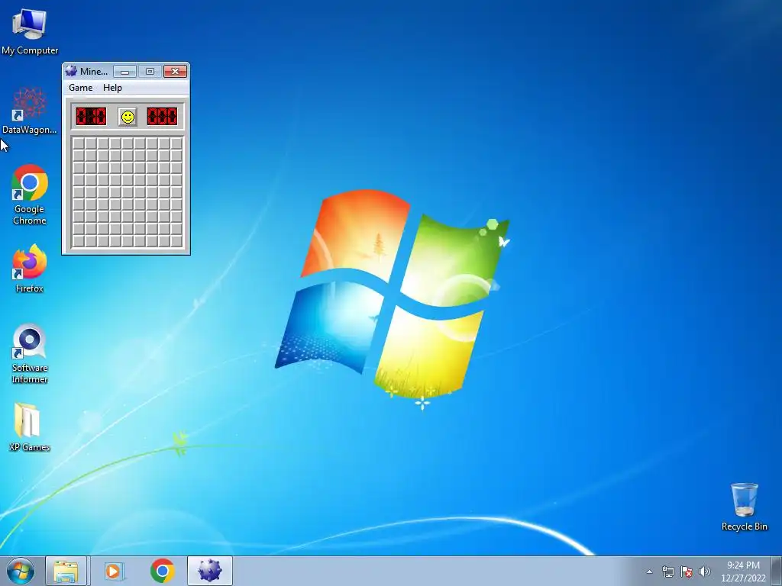The width and height of the screenshot is (782, 586).
Task: Click the volume speaker tray icon
Action: pyautogui.click(x=705, y=572)
